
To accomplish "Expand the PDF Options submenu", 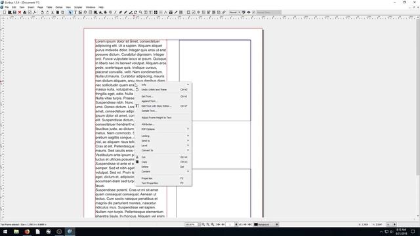I will 163,129.
